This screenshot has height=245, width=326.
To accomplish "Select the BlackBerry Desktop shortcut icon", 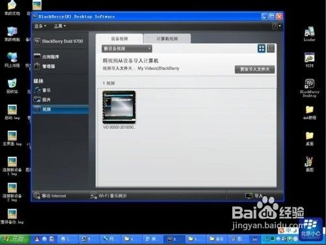I will (x=310, y=88).
